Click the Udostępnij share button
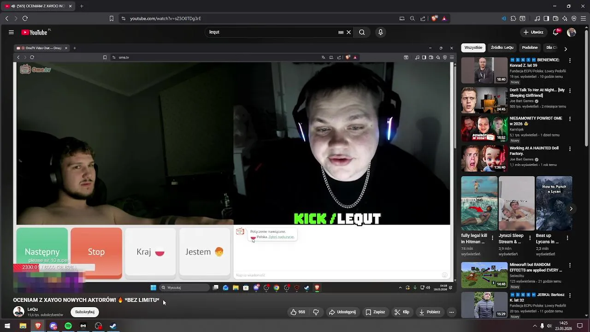The width and height of the screenshot is (590, 332). click(x=342, y=312)
